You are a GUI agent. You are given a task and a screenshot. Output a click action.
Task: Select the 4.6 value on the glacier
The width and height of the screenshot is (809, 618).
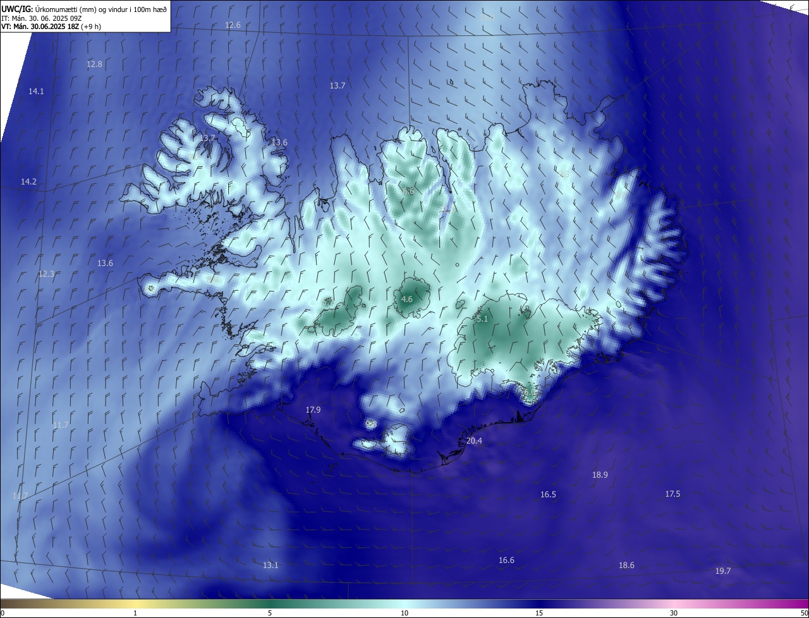[x=407, y=300]
